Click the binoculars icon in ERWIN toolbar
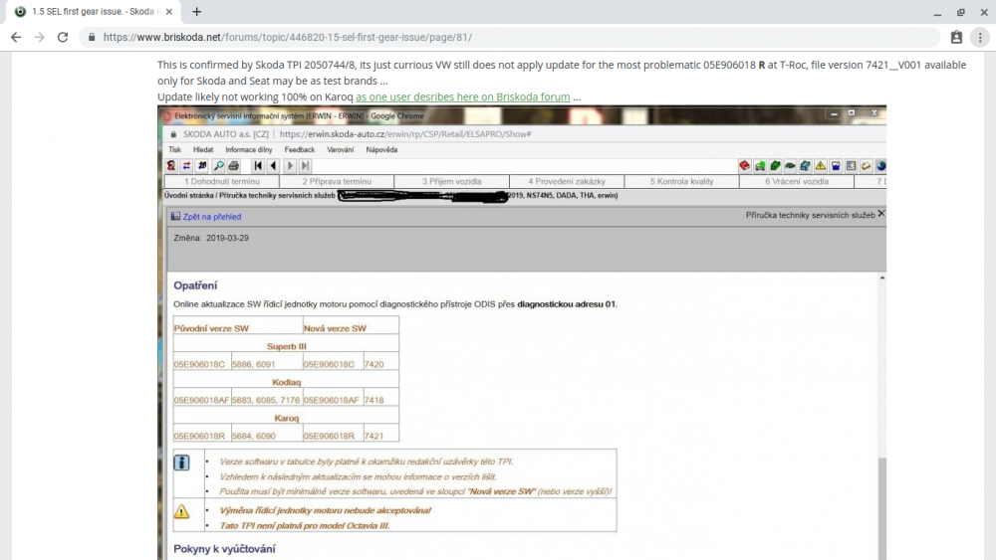The width and height of the screenshot is (996, 560). point(202,165)
